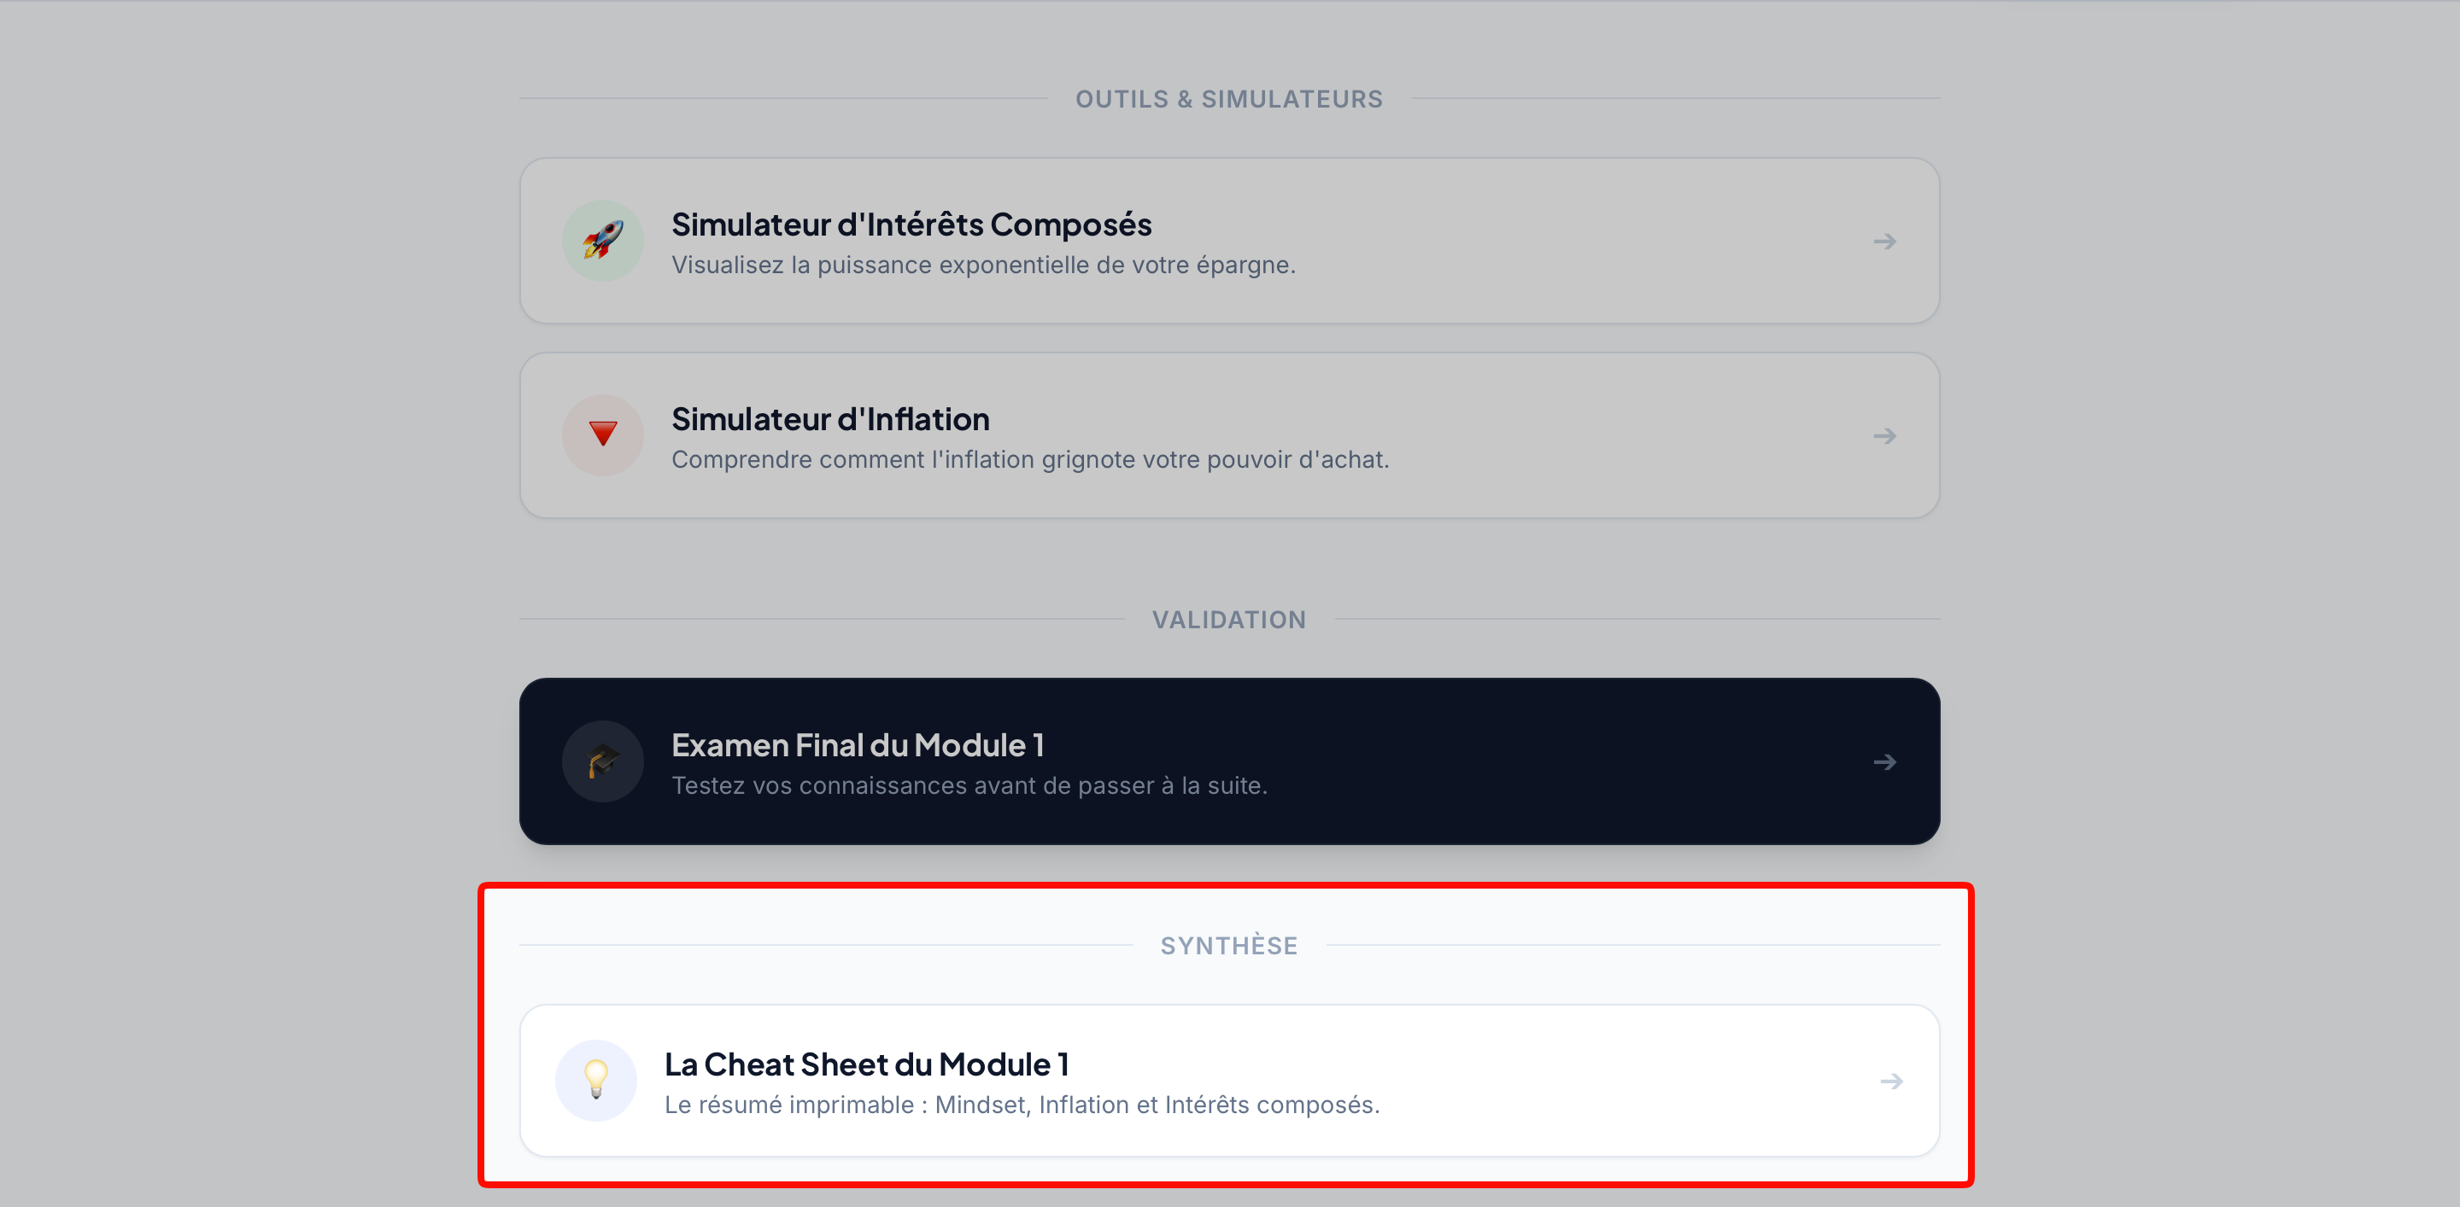Click the arrow on the compound interest card
Image resolution: width=2460 pixels, height=1207 pixels.
(x=1885, y=242)
